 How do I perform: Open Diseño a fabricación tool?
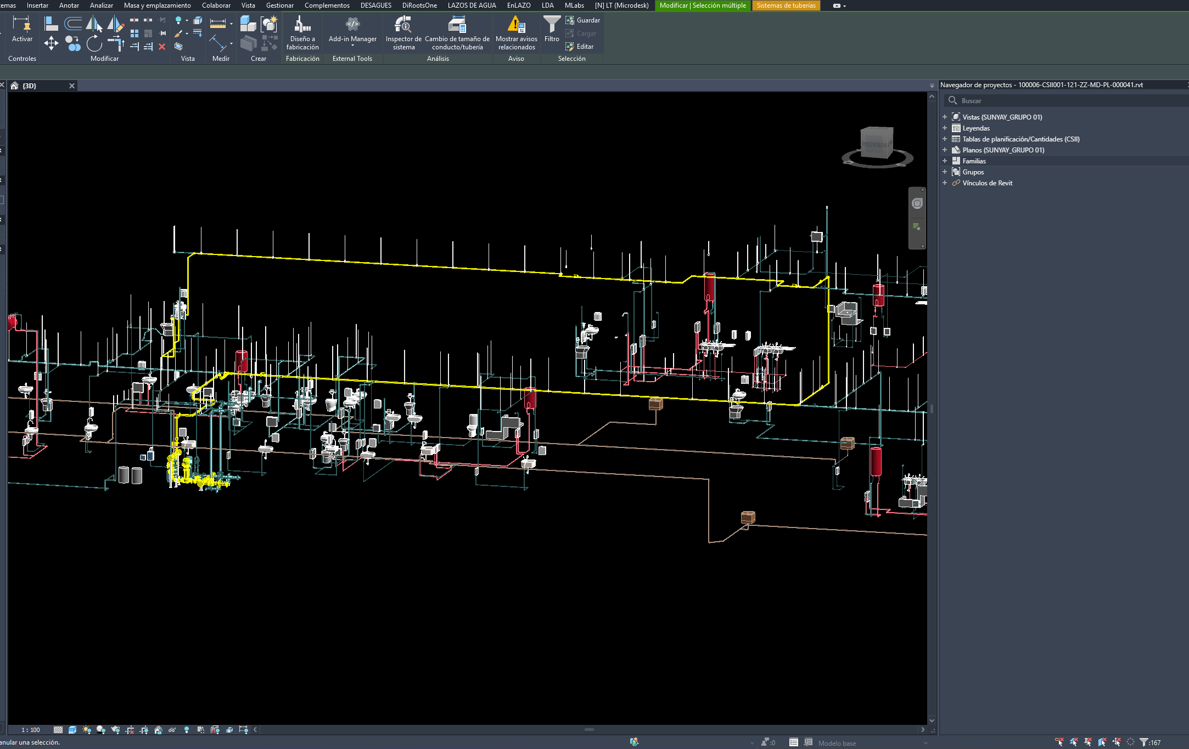[302, 33]
